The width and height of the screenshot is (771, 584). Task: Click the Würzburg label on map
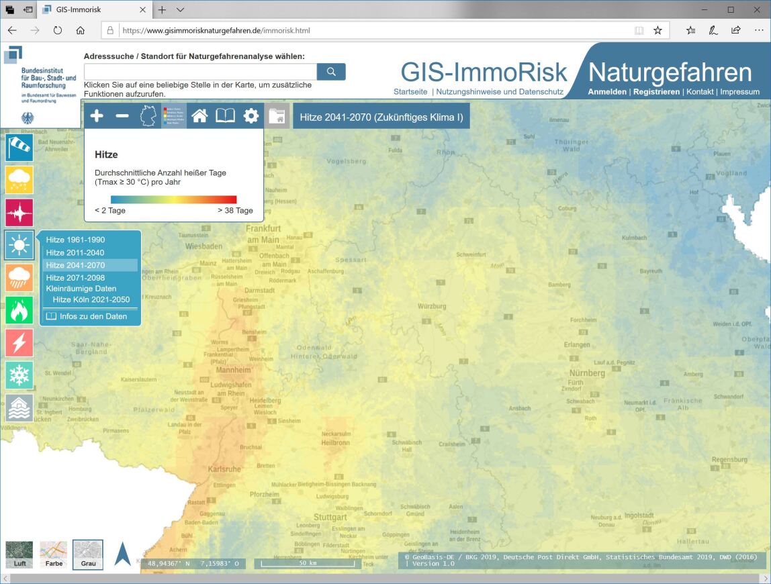(x=432, y=306)
